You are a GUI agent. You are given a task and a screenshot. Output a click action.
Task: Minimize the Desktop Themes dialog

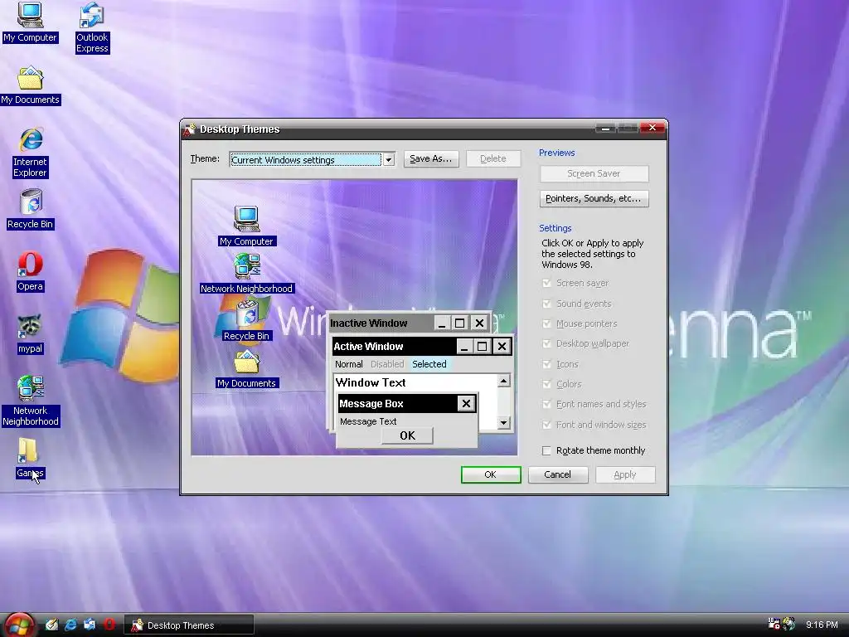click(605, 129)
